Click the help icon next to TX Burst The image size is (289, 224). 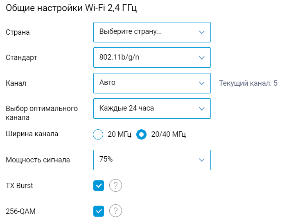pyautogui.click(x=116, y=186)
